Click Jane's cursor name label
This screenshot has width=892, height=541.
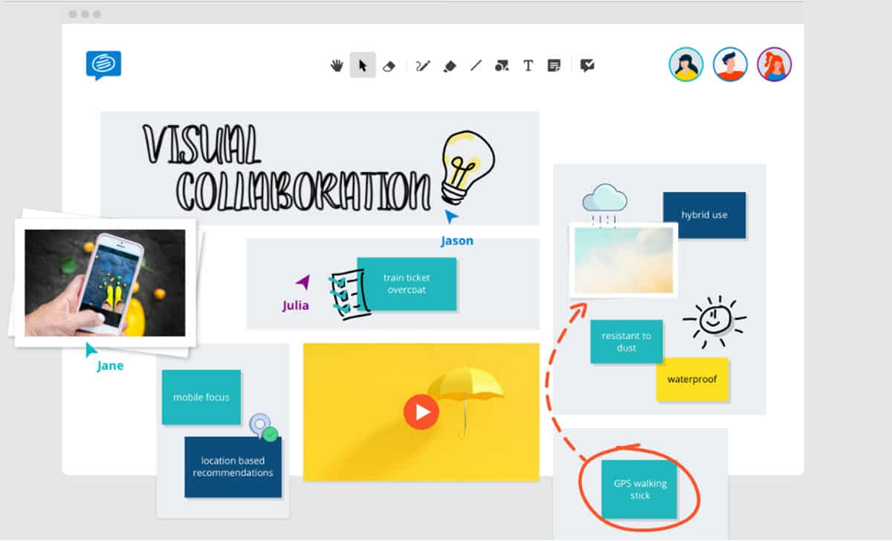click(x=110, y=366)
